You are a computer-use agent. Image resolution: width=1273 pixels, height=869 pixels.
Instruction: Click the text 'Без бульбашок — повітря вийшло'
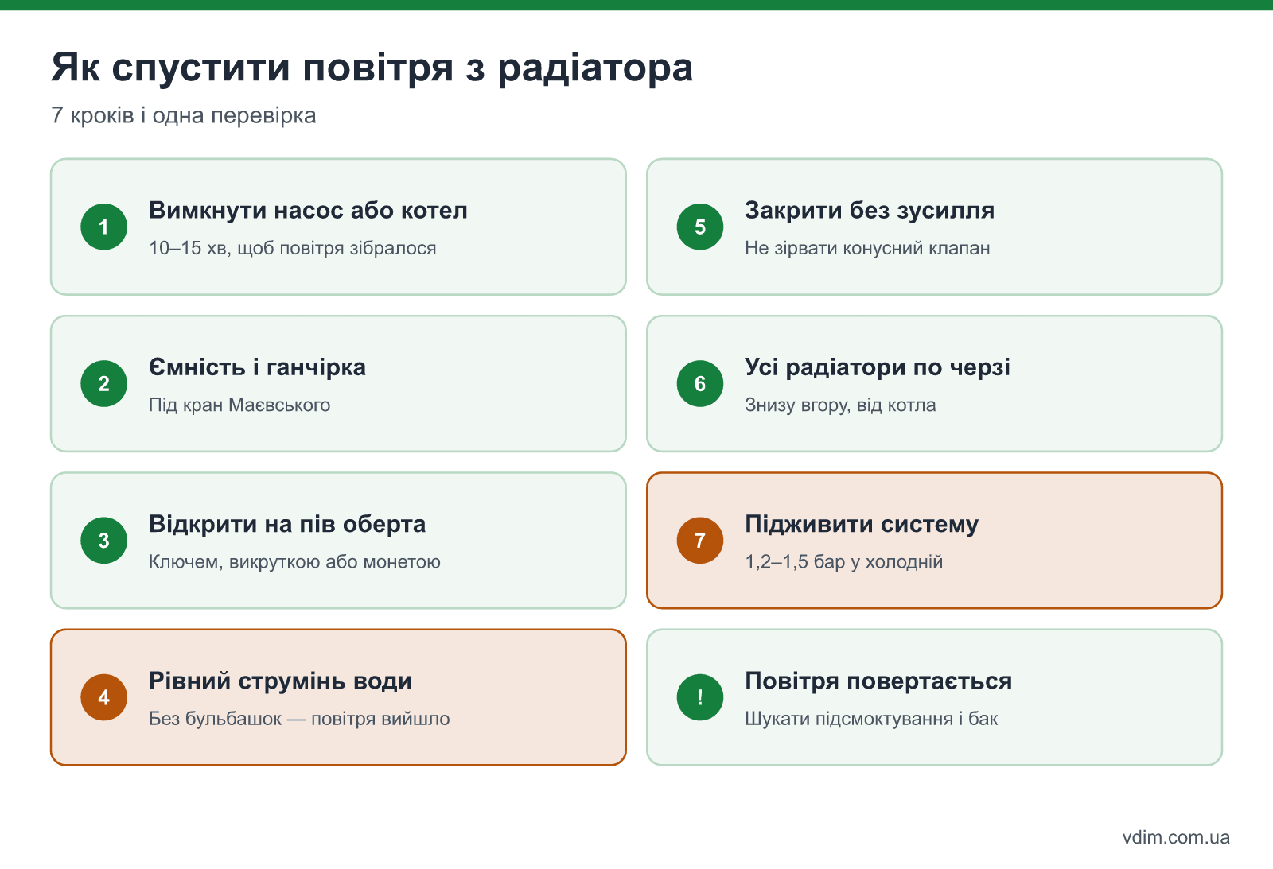pyautogui.click(x=299, y=719)
